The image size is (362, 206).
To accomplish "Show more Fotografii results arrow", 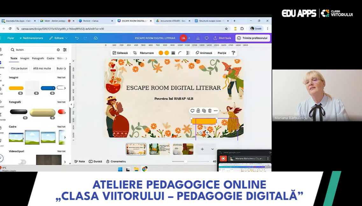I will [65, 113].
